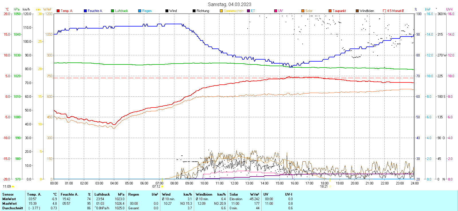Click the MaxWert row label
Viewport: 458px width, 211px height.
[x=9, y=204]
